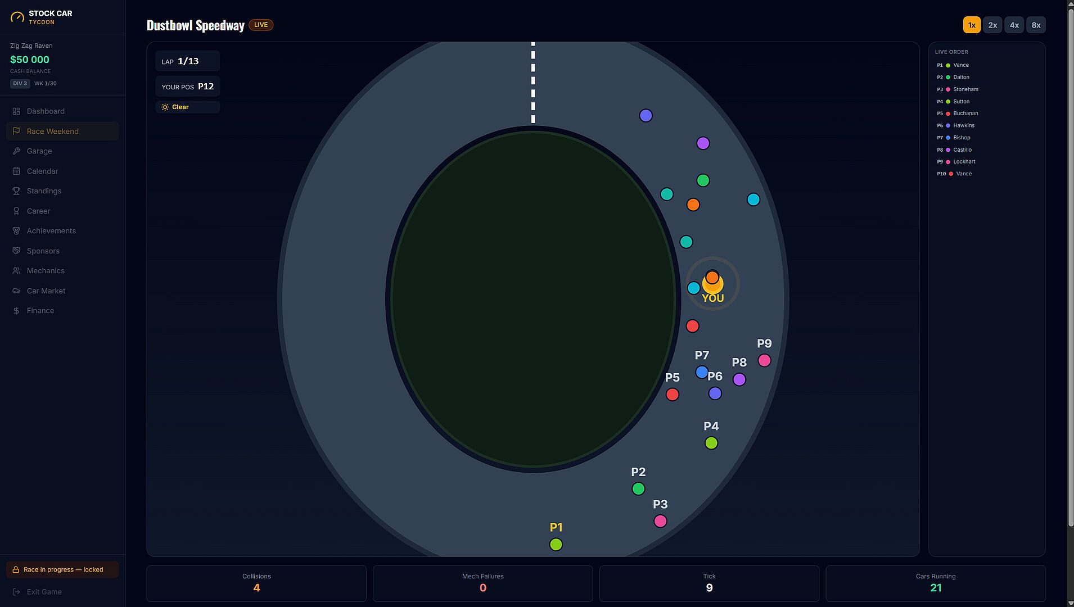Switch race speed to 8x
Screen dimensions: 1074x607
(1036, 25)
